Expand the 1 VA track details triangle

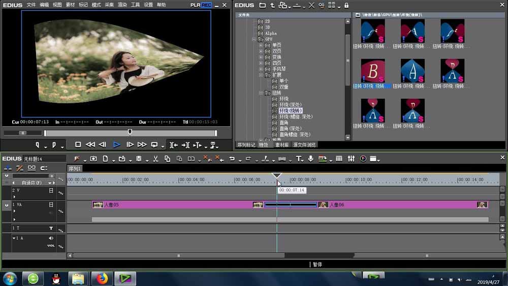(14, 211)
